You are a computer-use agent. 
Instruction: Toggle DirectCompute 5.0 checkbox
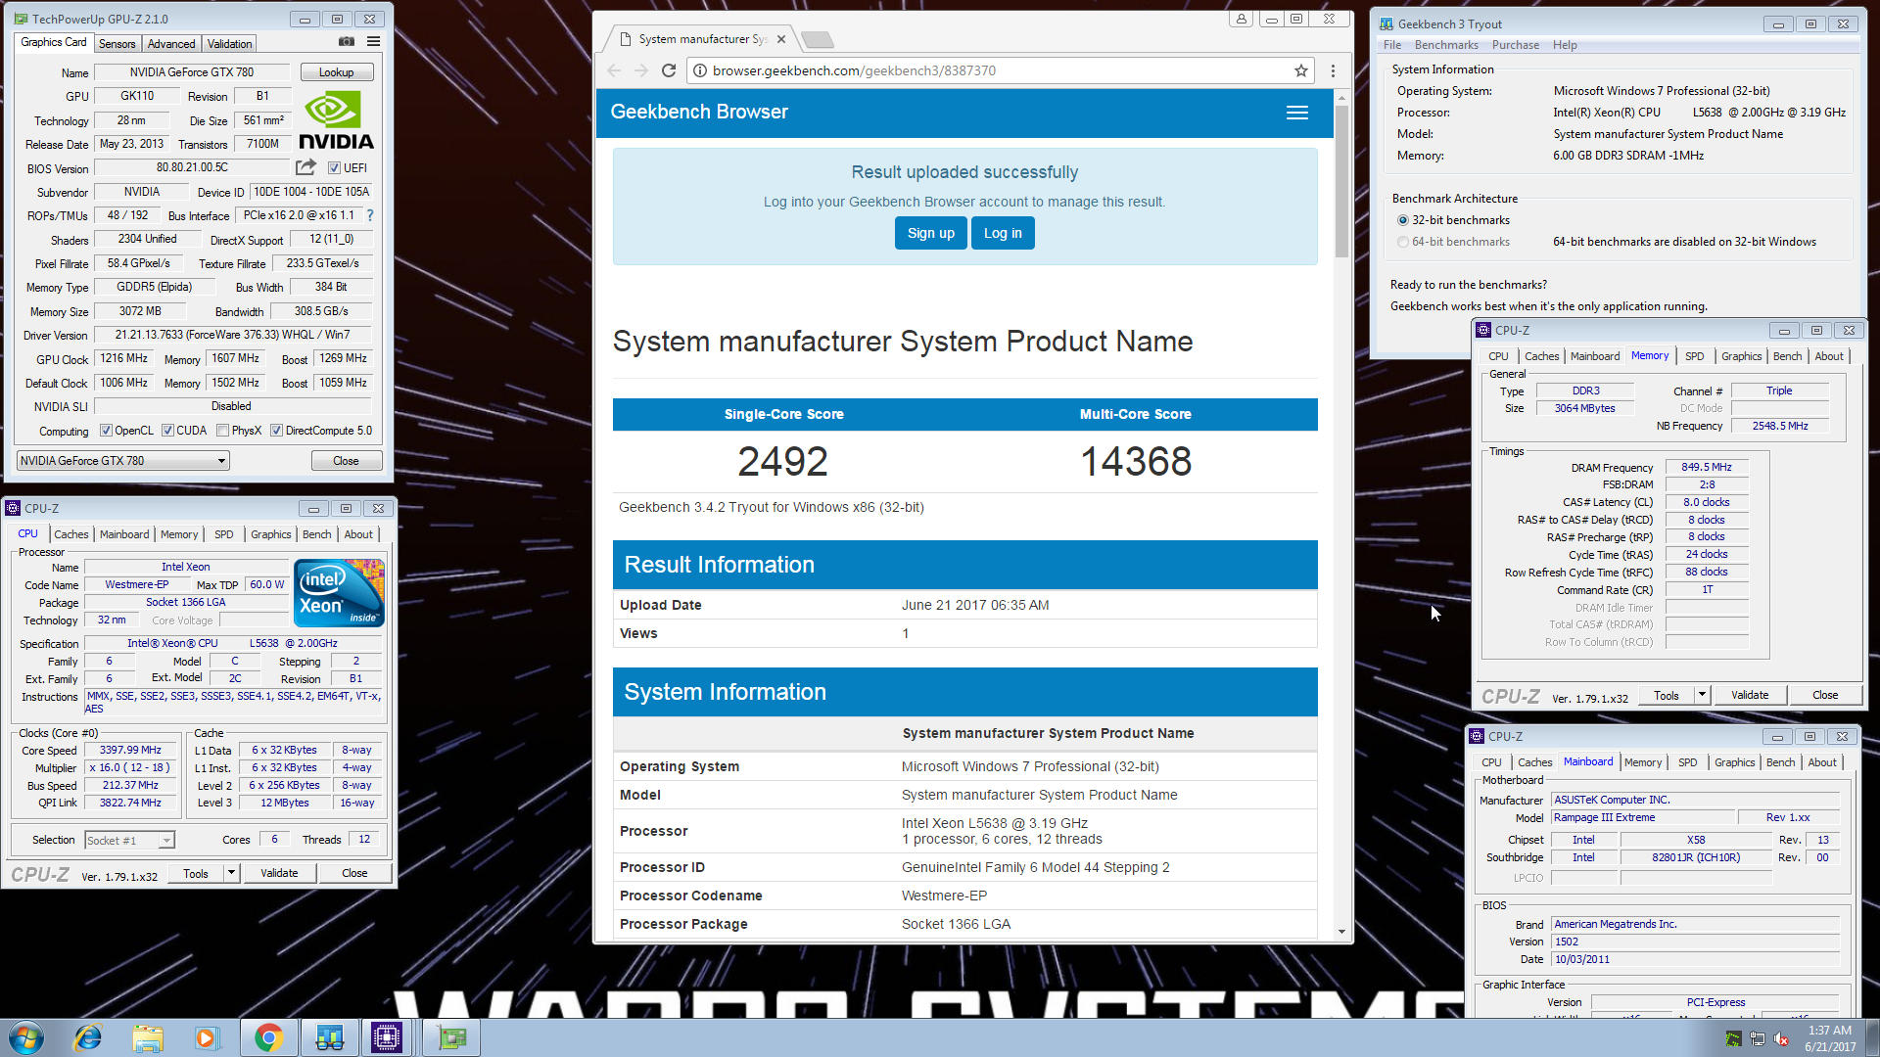pyautogui.click(x=277, y=431)
